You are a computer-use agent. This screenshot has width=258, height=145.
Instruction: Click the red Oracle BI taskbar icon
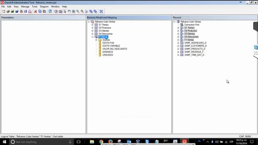[x=184, y=142]
